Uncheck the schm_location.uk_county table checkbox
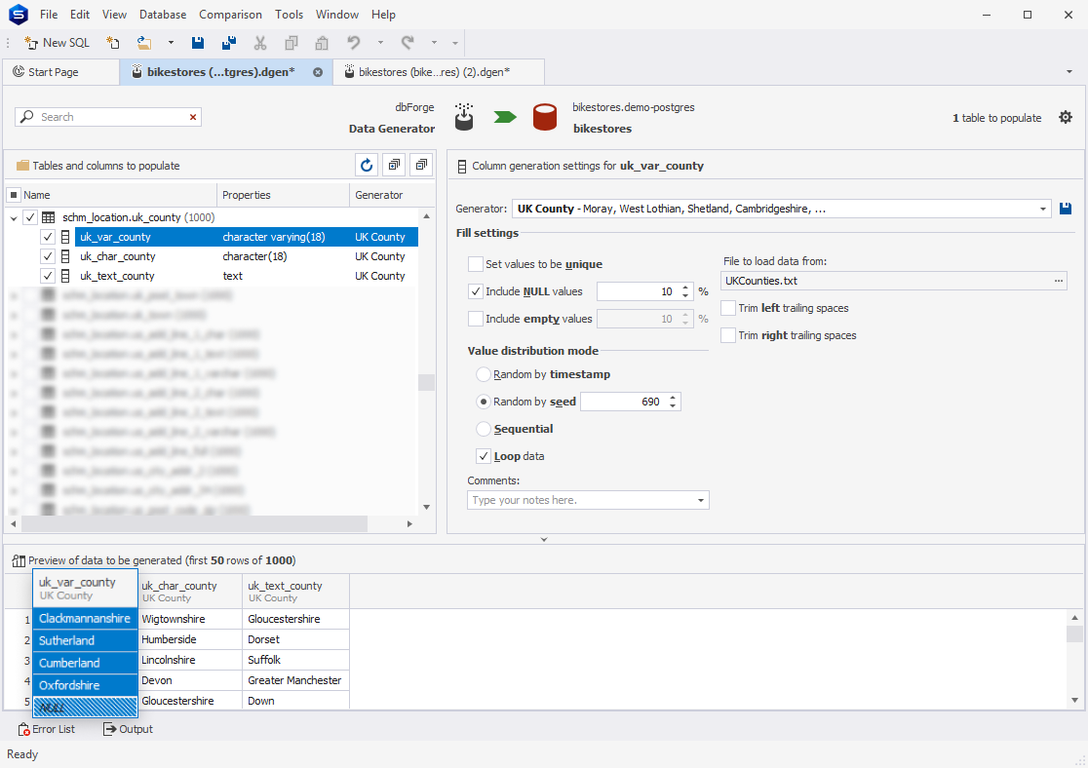 tap(30, 218)
